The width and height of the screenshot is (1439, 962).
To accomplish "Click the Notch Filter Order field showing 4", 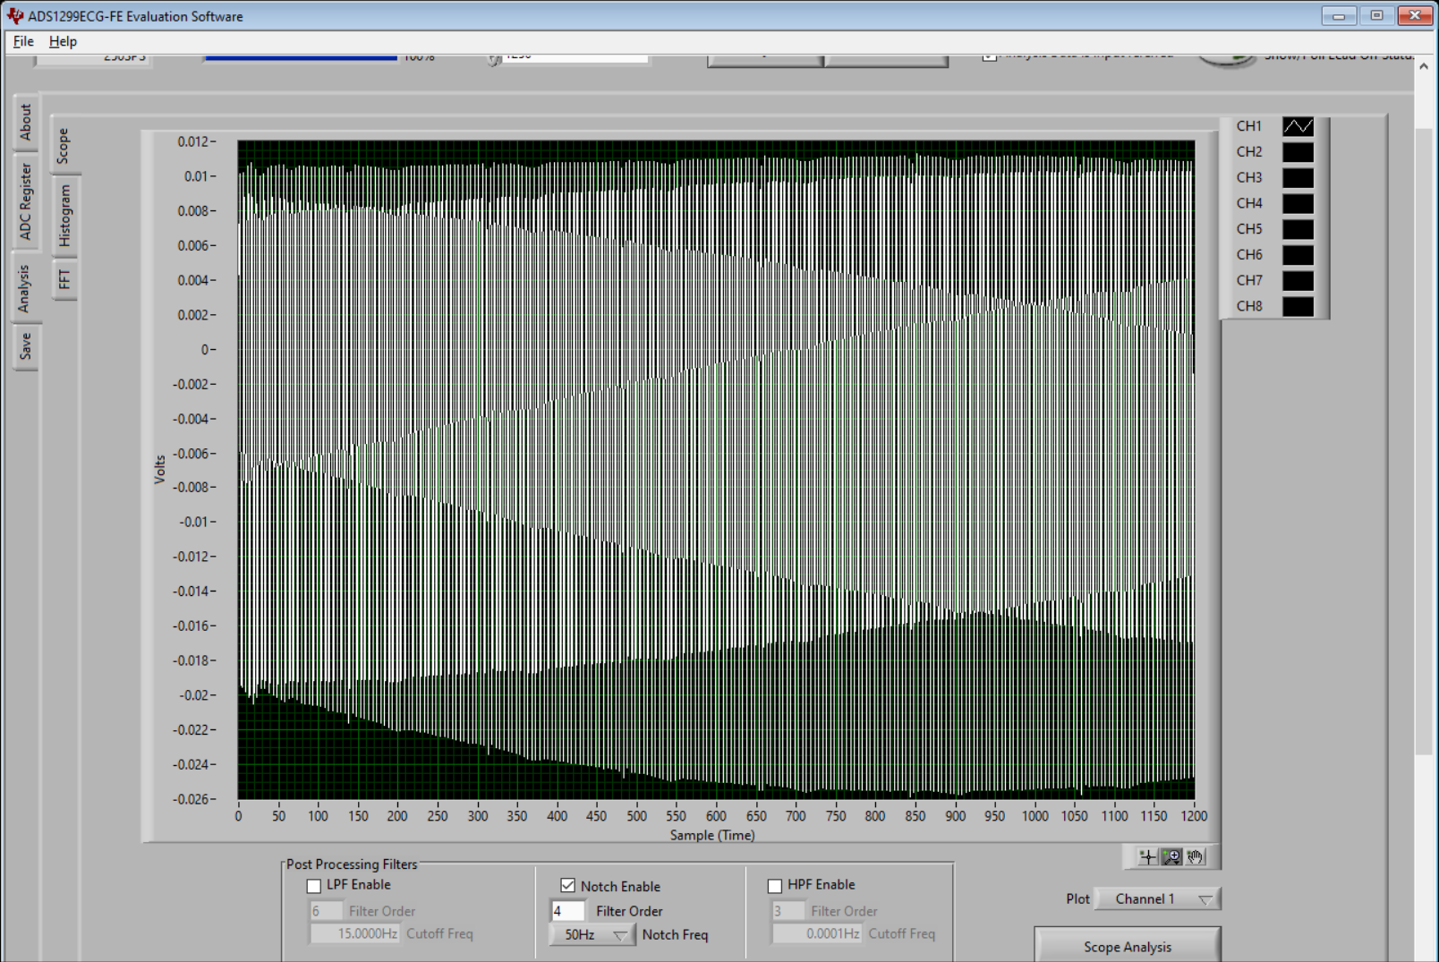I will tap(566, 911).
